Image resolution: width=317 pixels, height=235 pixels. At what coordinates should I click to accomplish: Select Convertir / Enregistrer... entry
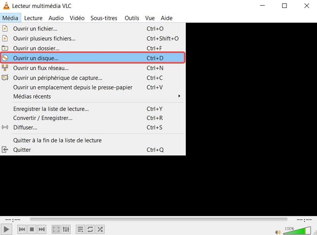[x=93, y=118]
